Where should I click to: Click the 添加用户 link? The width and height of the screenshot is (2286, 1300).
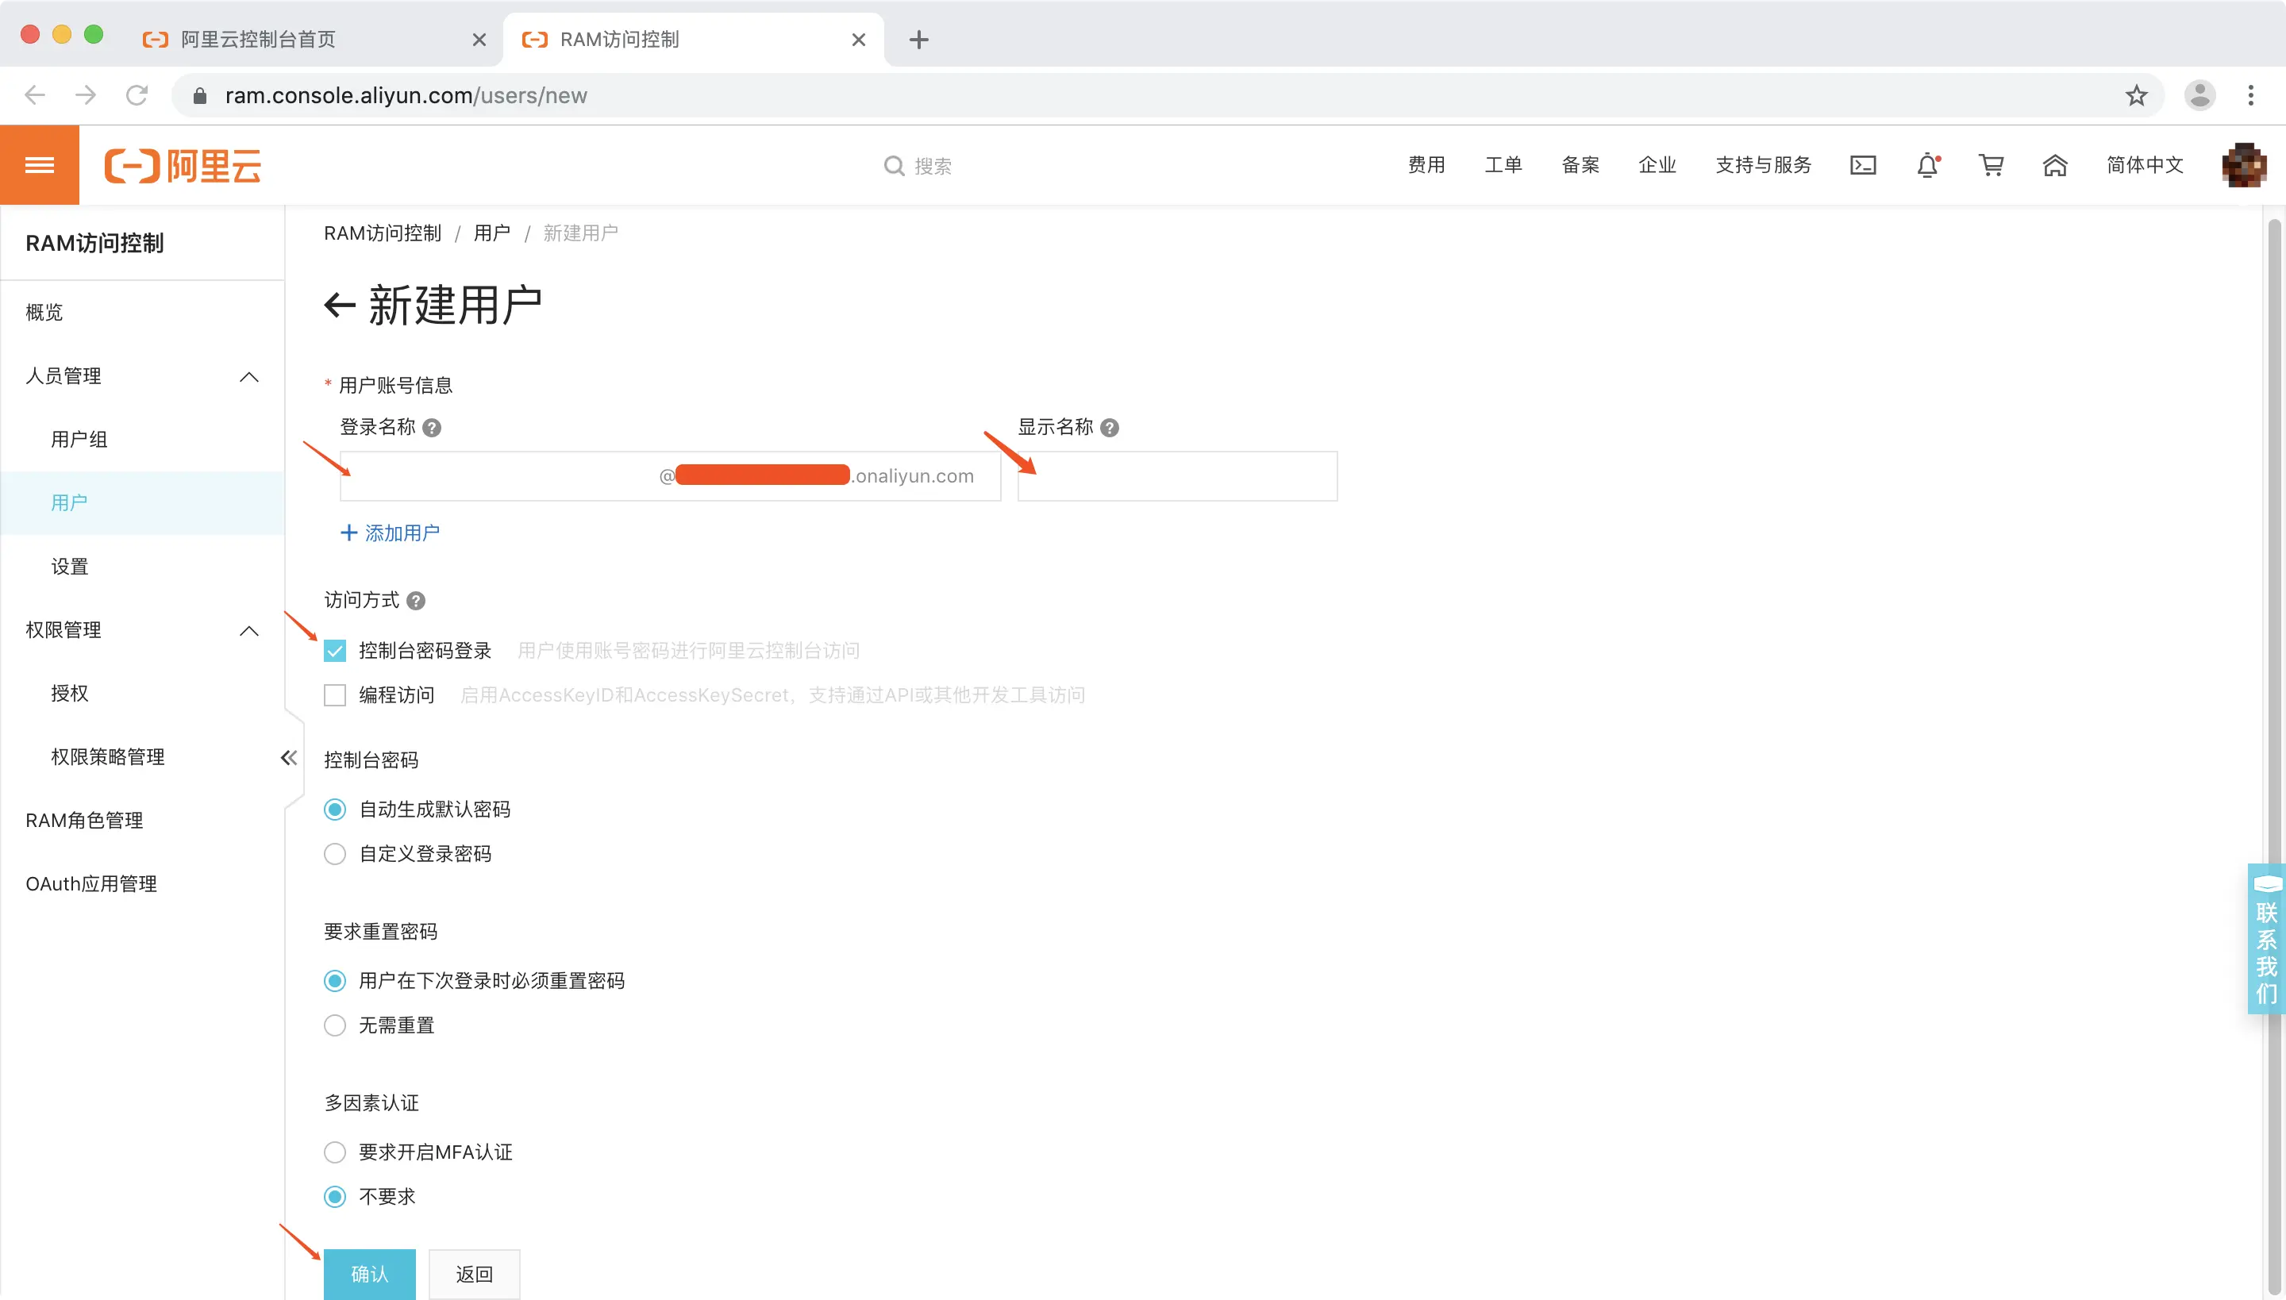click(x=391, y=533)
